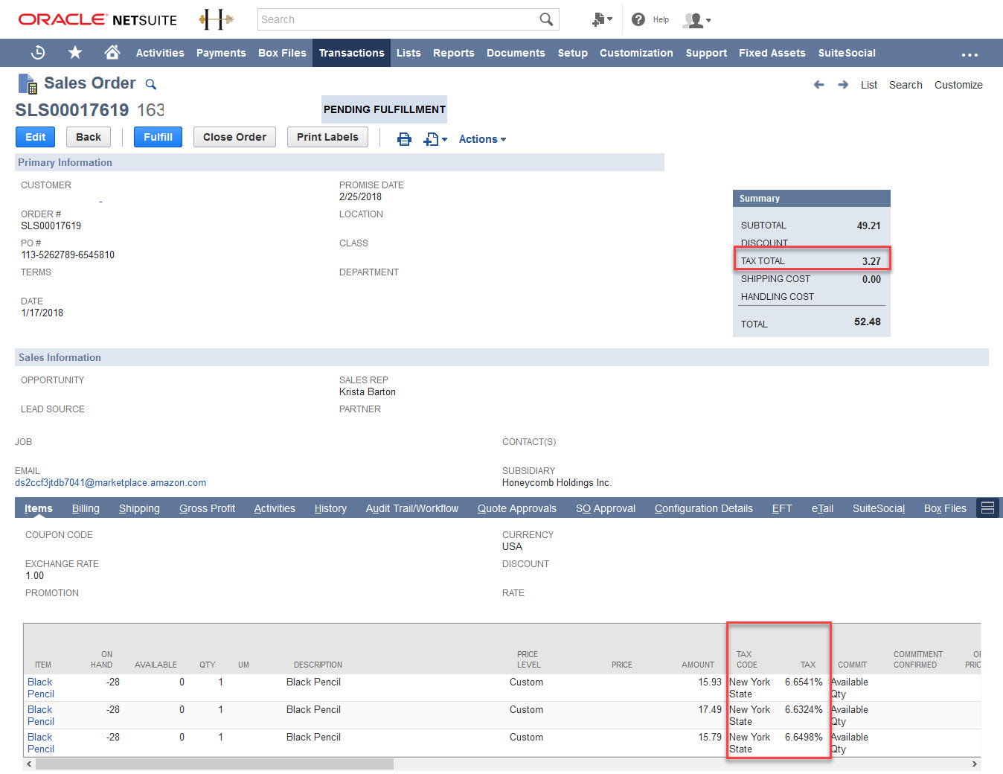Screen dimensions: 1003x774
Task: Switch to the EFT subtab
Action: [x=782, y=508]
